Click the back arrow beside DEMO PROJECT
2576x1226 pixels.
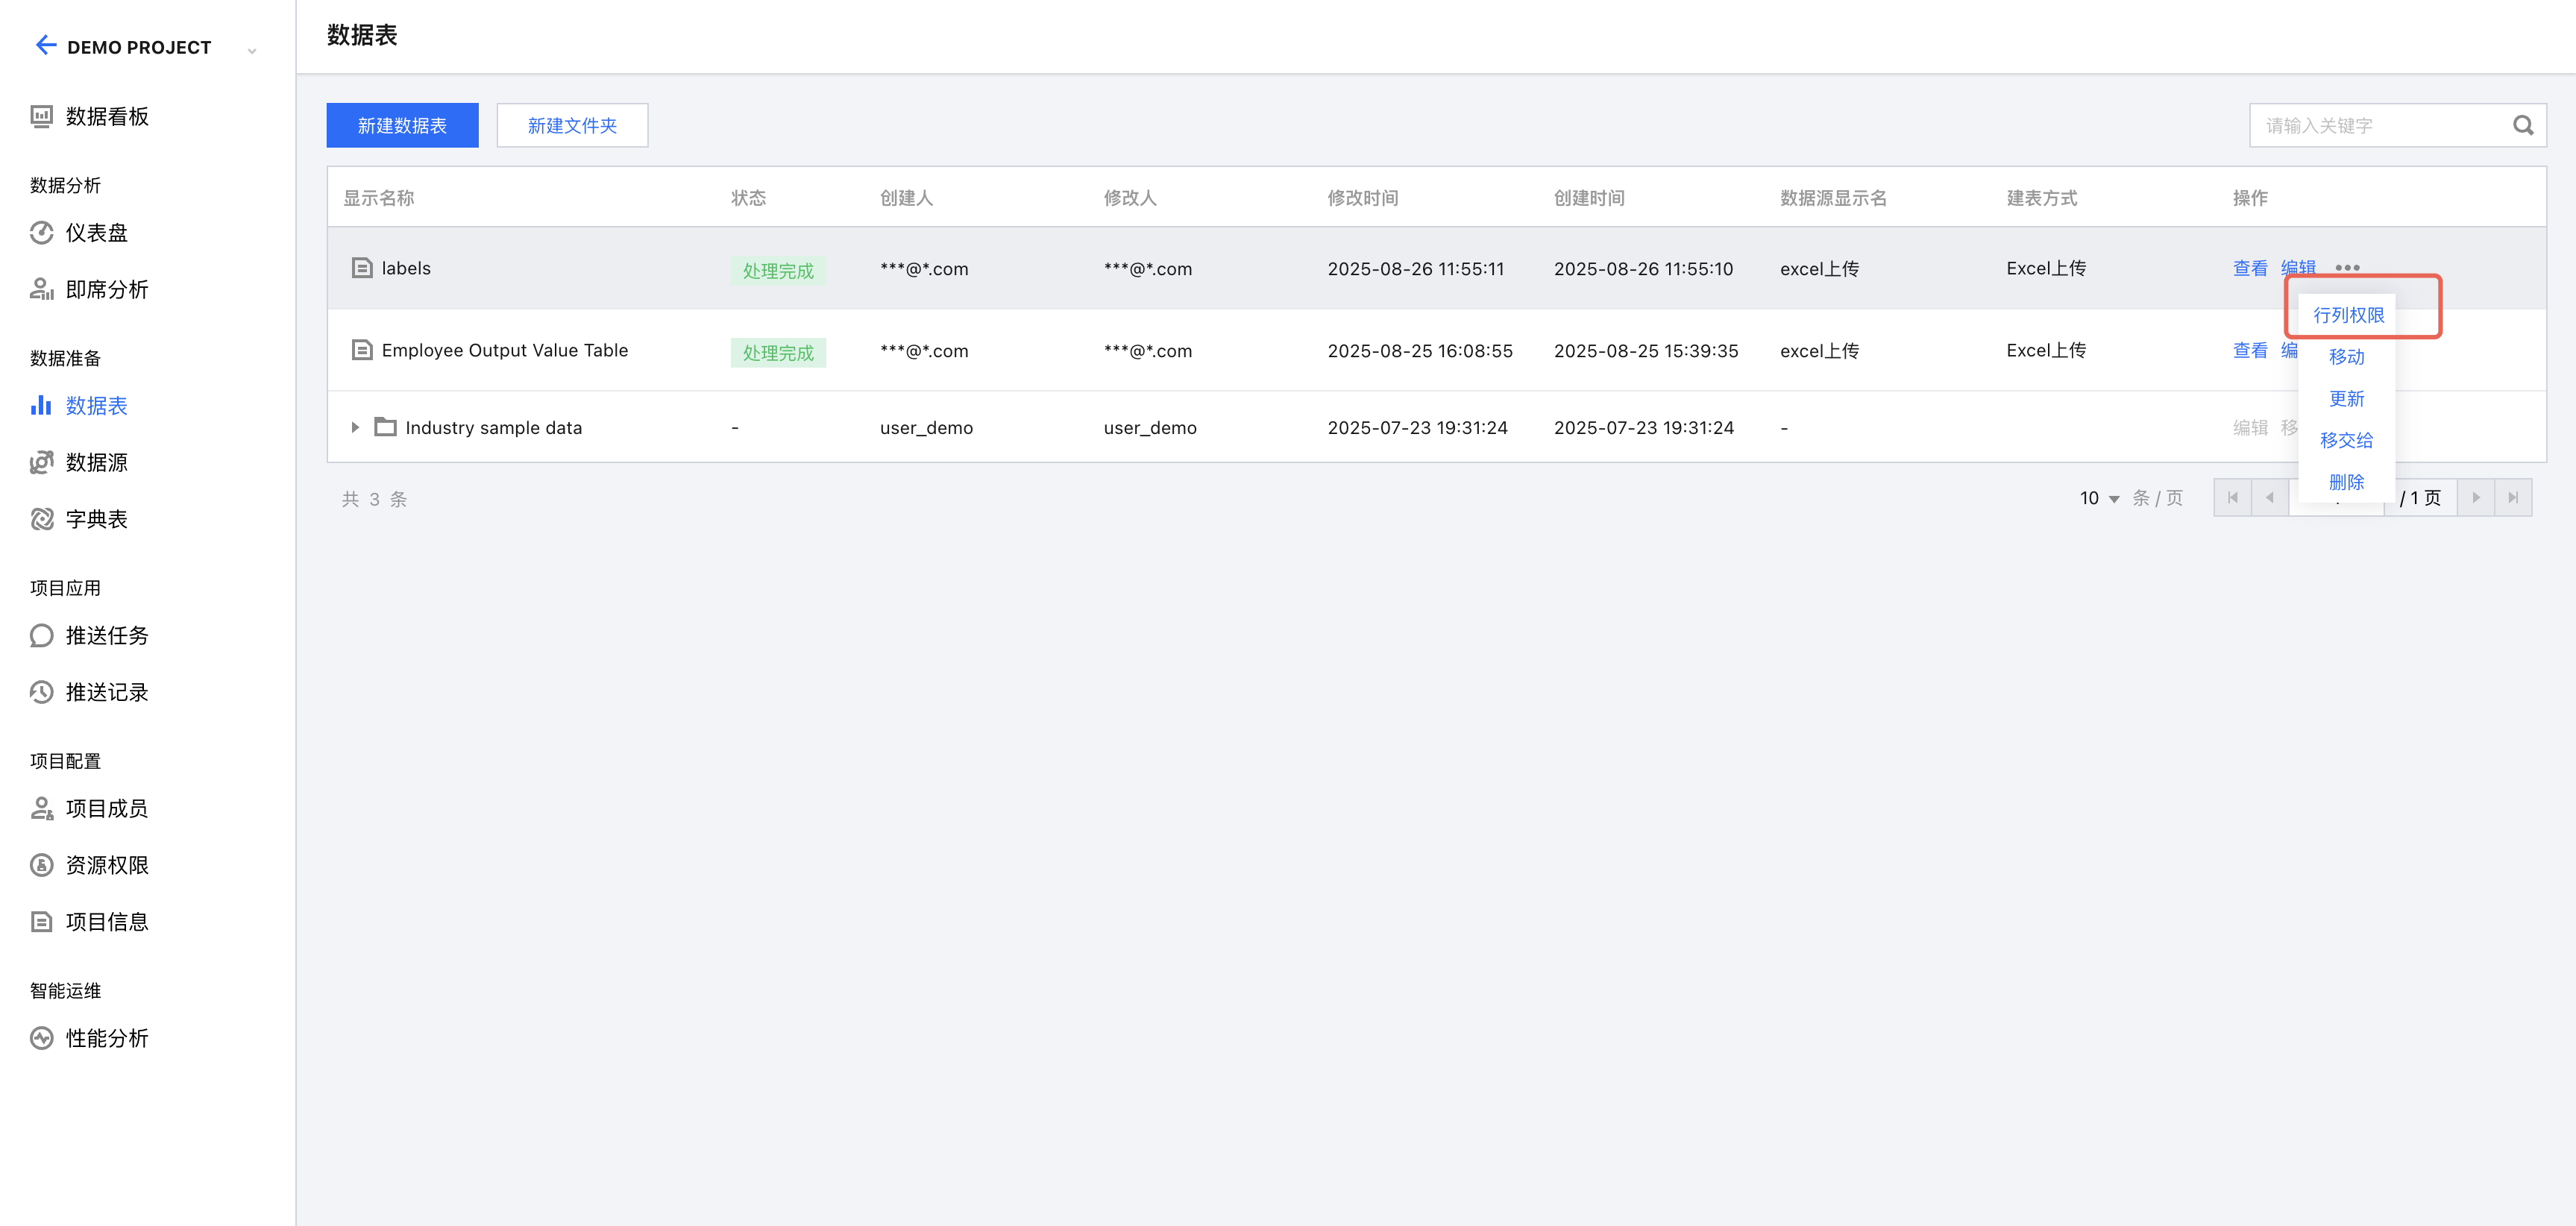click(x=45, y=45)
